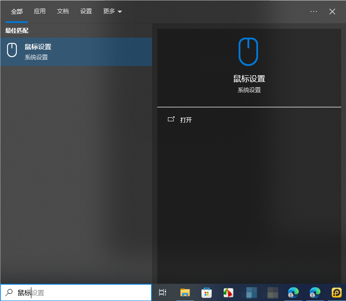346x301 pixels.
Task: Close the search panel with X
Action: pos(332,12)
